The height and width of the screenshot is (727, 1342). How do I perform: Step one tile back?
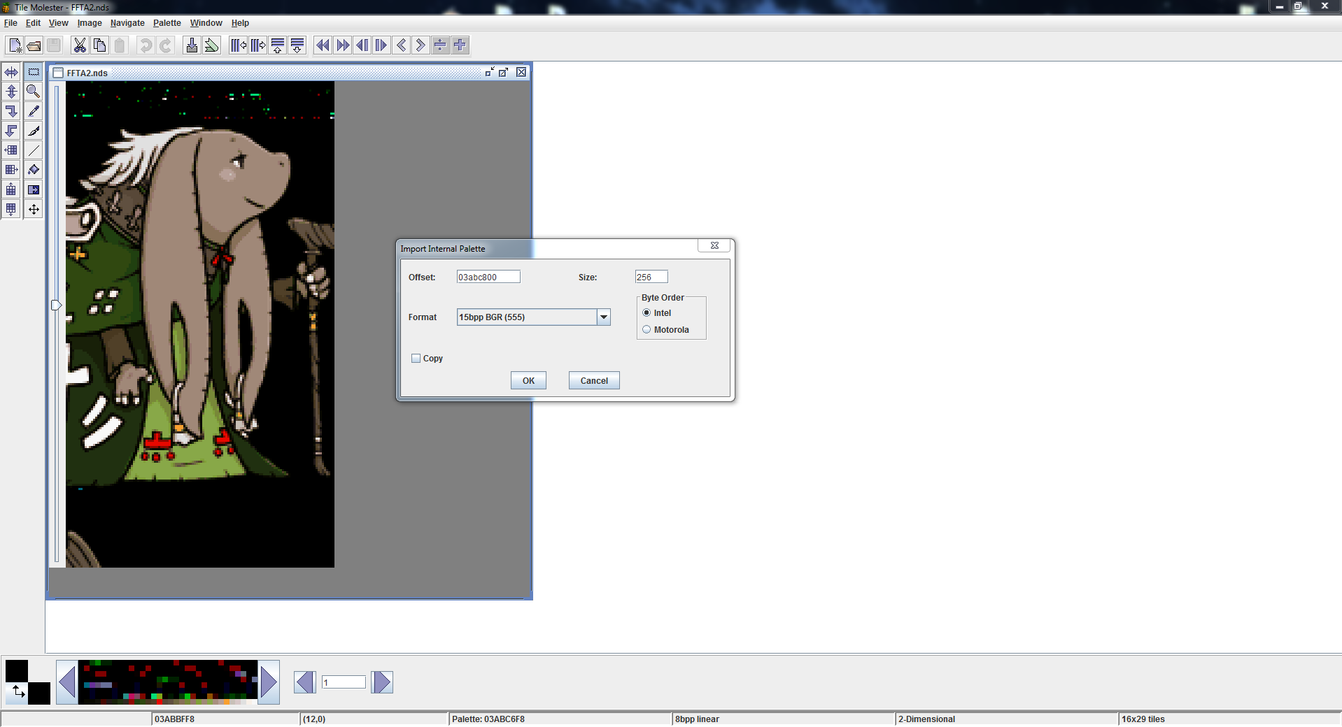click(401, 45)
